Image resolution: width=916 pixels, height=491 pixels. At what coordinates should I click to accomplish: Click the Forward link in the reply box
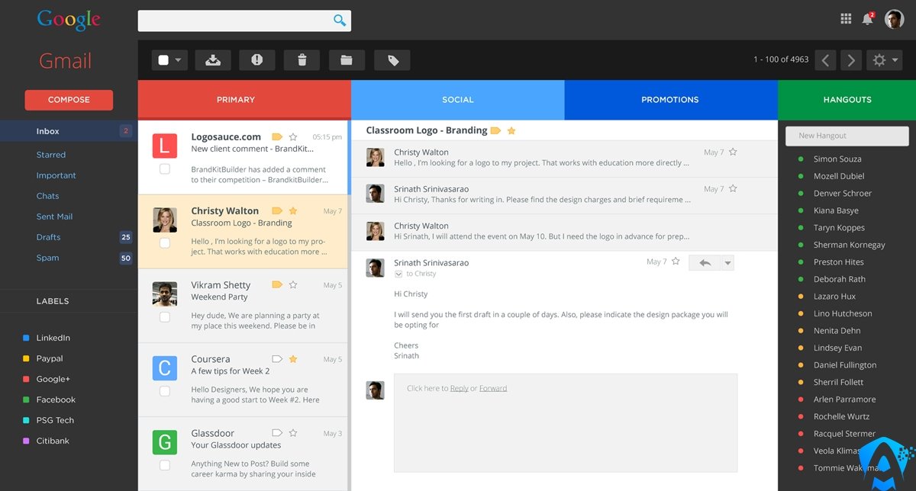point(493,388)
